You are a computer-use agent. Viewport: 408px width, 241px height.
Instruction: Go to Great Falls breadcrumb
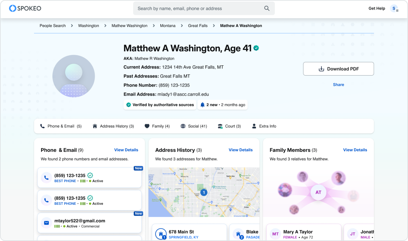point(198,26)
